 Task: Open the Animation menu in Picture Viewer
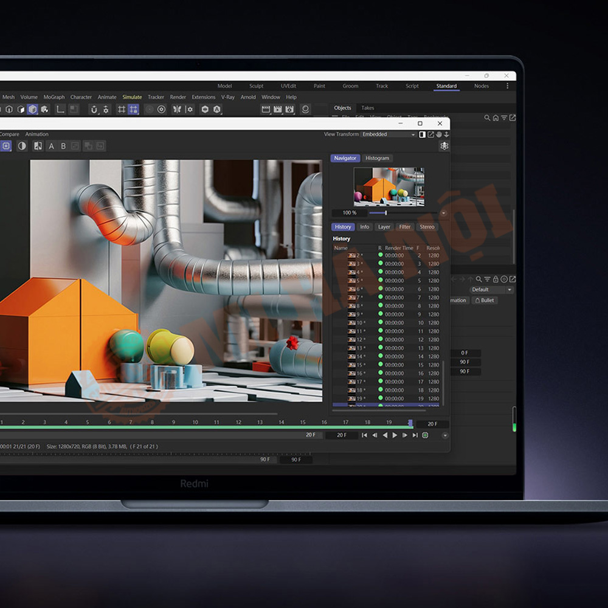pyautogui.click(x=37, y=134)
